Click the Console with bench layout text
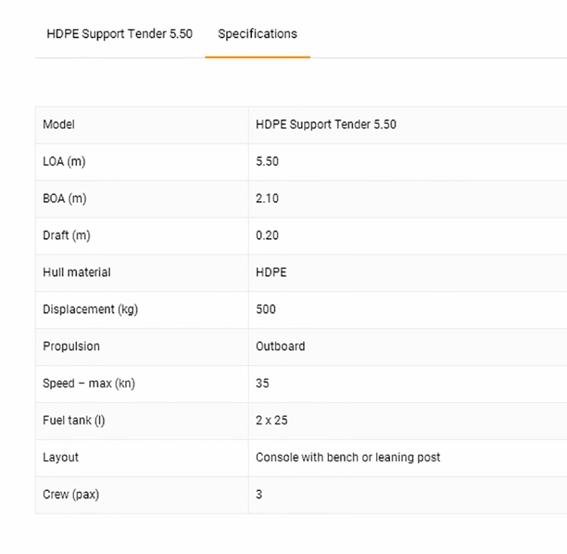567x554 pixels. 348,457
